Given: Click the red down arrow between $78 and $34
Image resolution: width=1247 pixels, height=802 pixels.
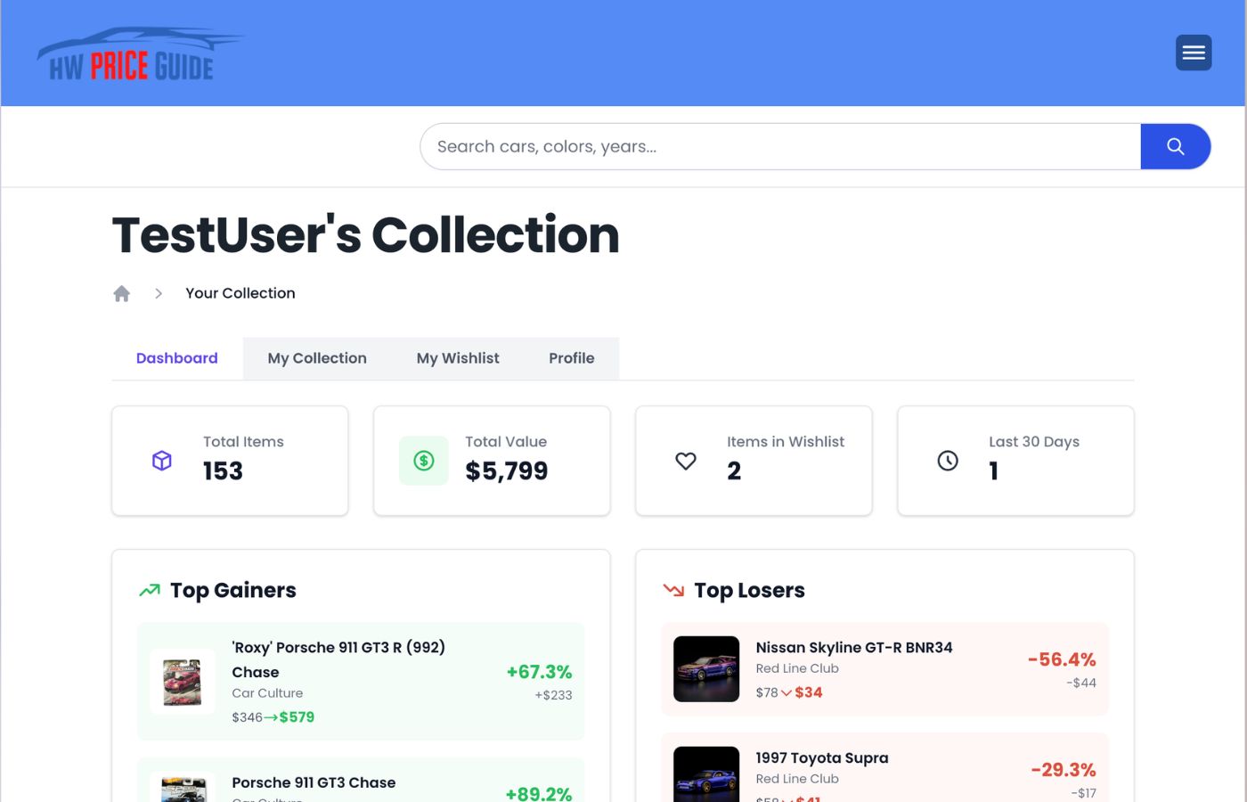Looking at the screenshot, I should tap(787, 692).
